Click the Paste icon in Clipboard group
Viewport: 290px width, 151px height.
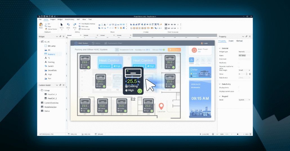point(41,25)
